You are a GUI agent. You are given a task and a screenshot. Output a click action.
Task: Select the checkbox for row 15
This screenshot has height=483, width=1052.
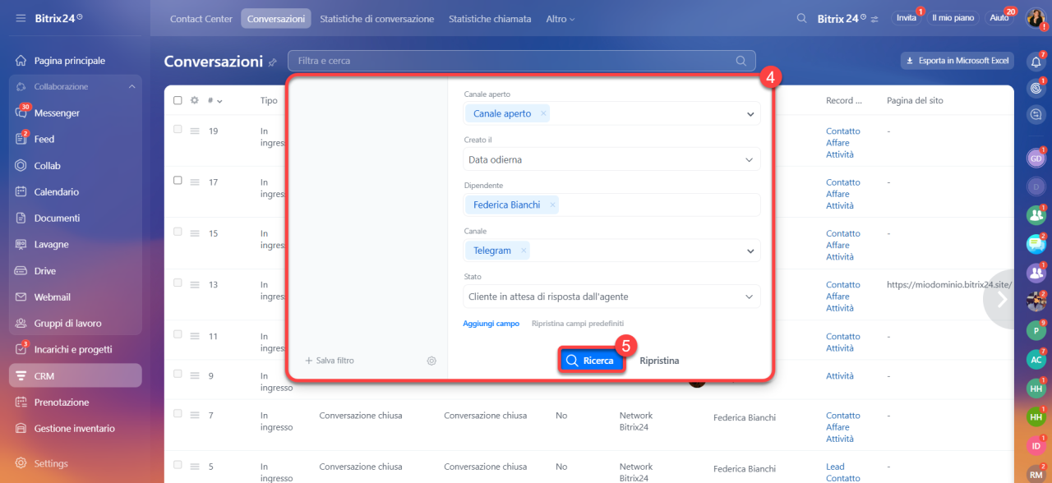(x=178, y=232)
